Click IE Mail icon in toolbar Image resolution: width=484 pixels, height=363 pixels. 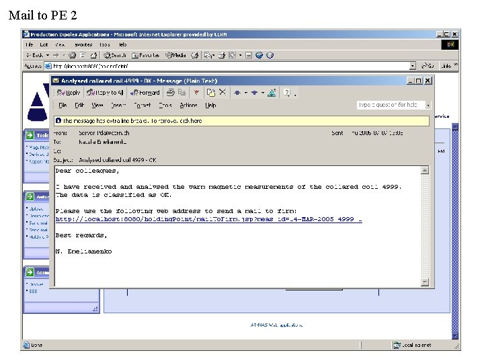point(209,55)
